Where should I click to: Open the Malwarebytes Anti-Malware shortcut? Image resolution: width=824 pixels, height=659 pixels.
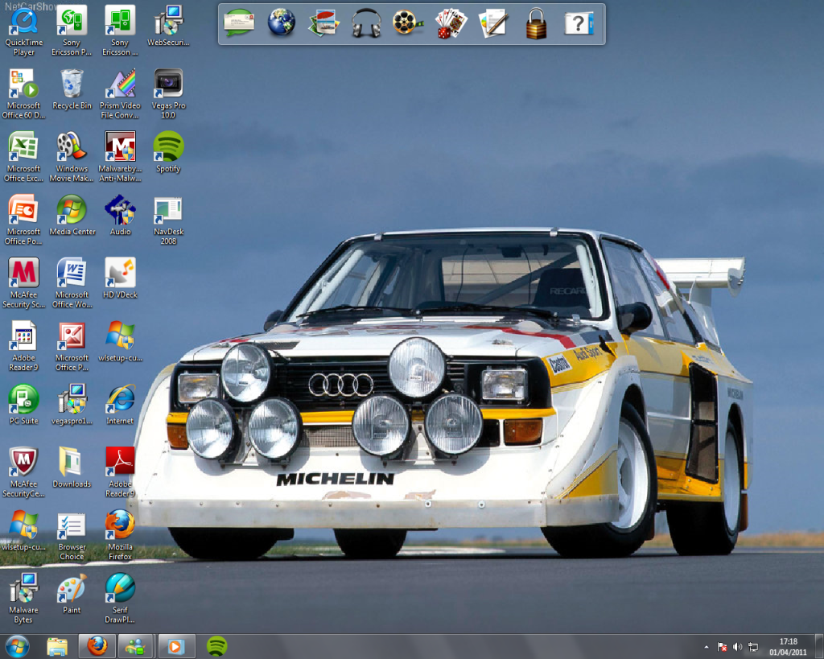coord(121,158)
